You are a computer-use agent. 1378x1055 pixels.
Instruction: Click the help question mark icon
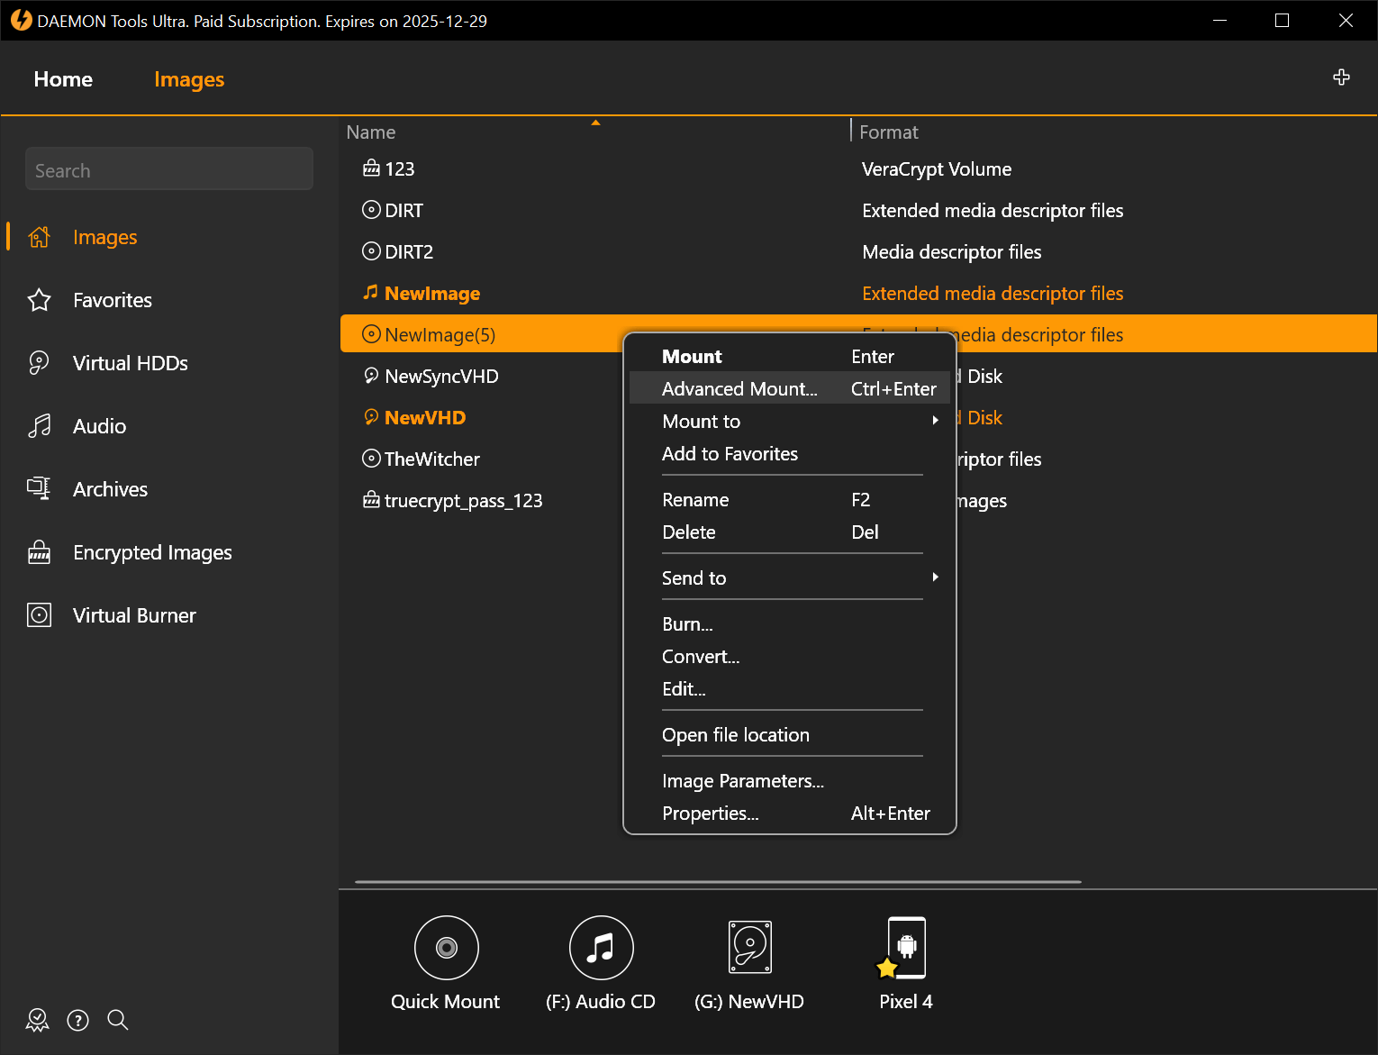[x=77, y=1020]
